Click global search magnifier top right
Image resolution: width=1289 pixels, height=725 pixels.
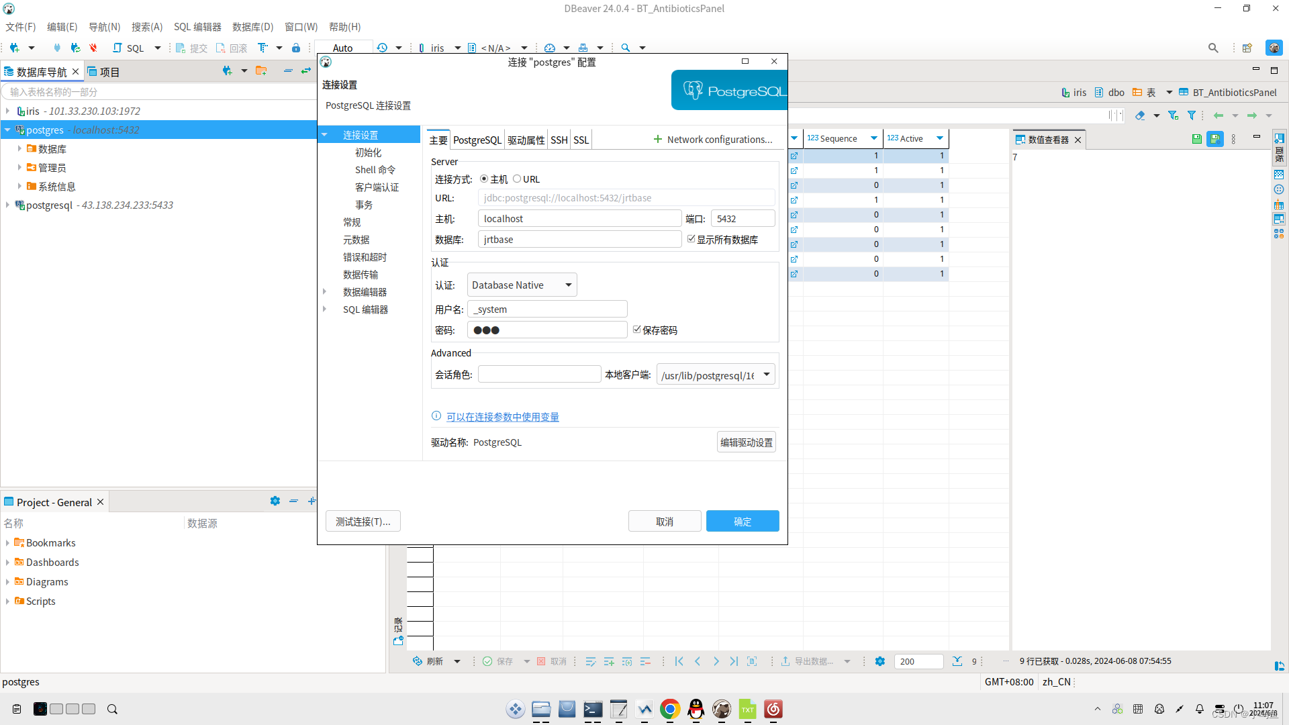[1213, 48]
